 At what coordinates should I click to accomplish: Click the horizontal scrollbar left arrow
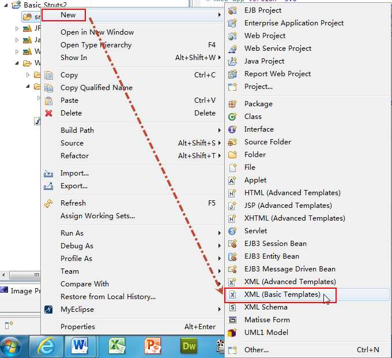click(x=3, y=275)
